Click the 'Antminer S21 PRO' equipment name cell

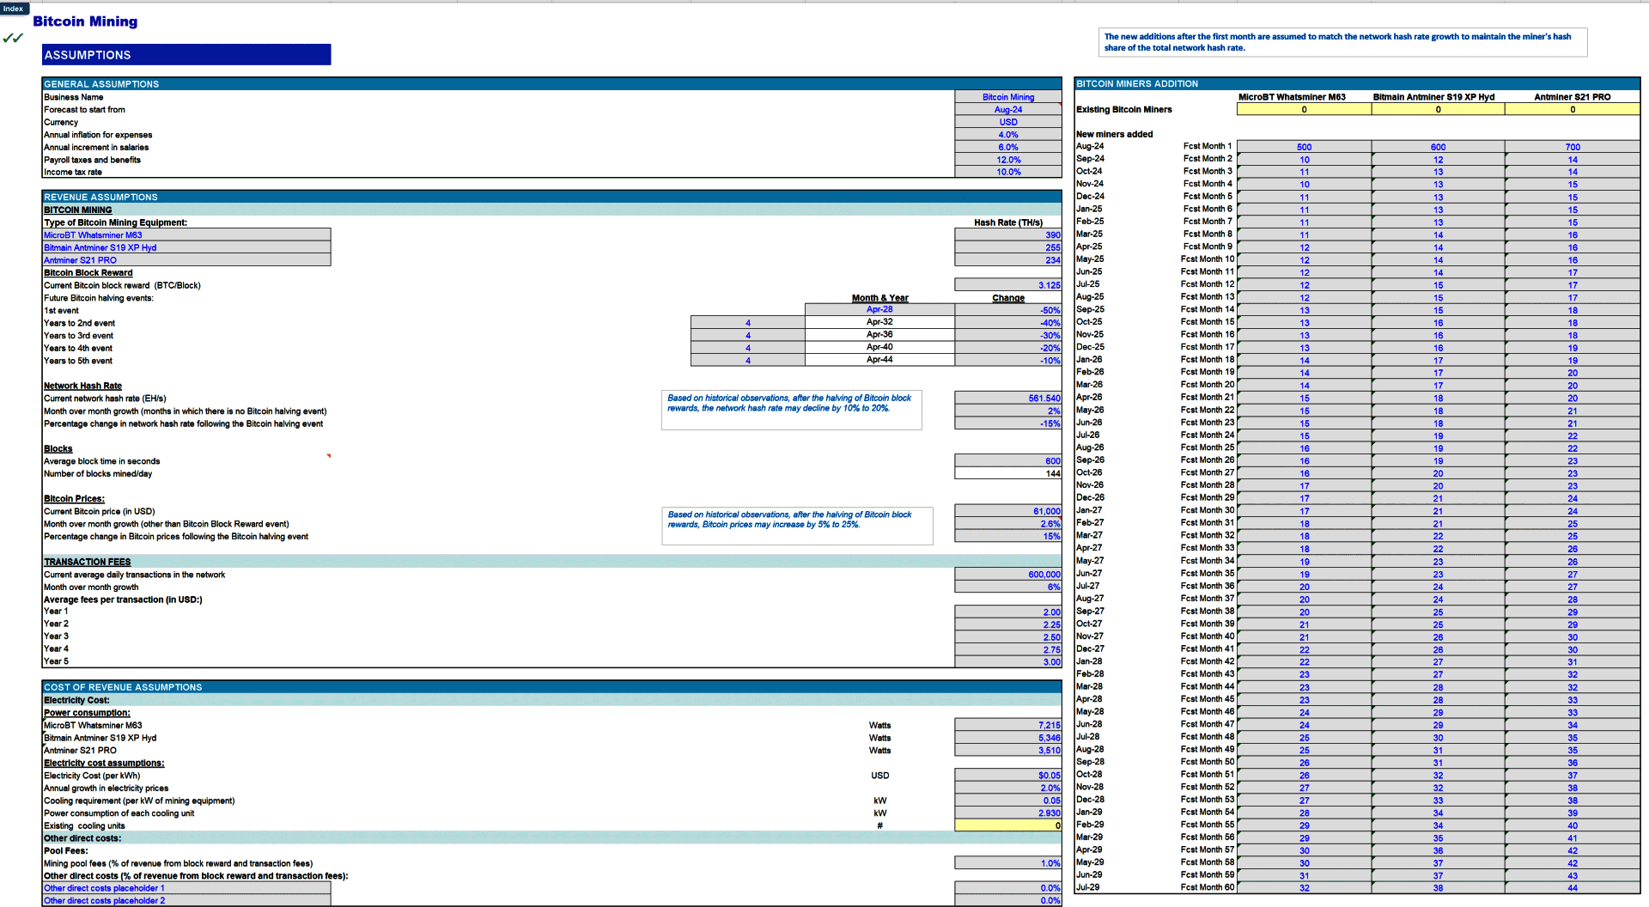click(186, 260)
